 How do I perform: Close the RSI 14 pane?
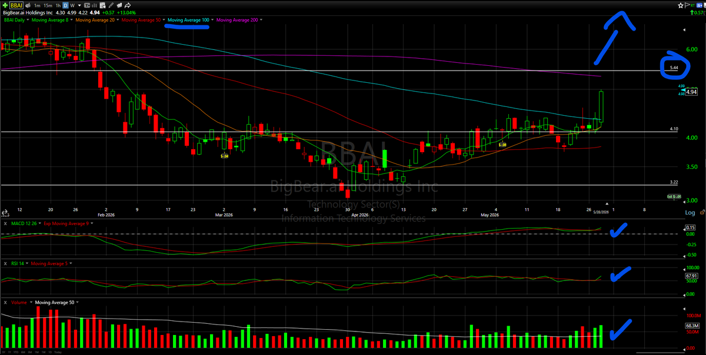click(x=5, y=263)
